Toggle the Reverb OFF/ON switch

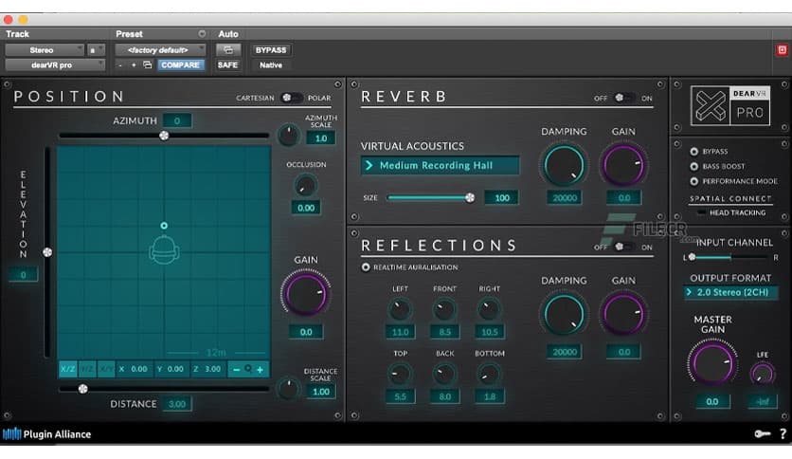(x=624, y=98)
